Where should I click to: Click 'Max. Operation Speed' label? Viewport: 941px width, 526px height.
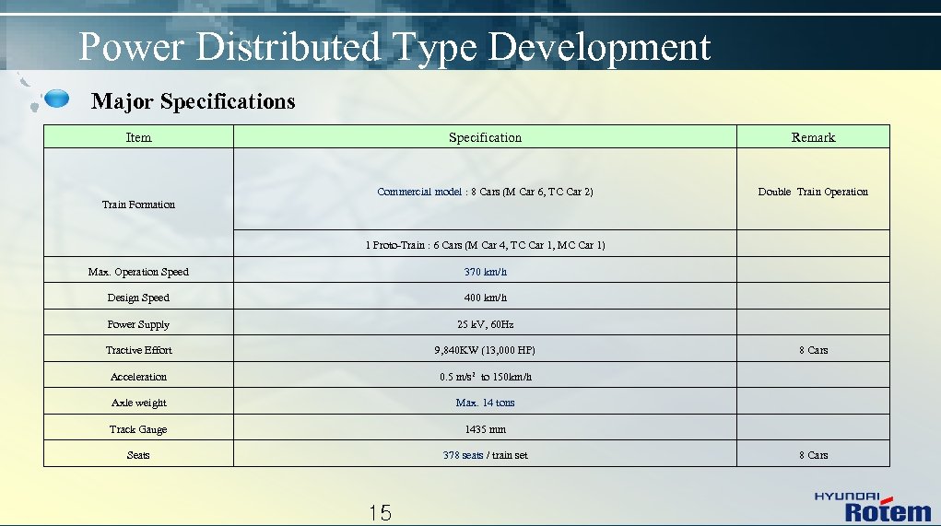pos(138,272)
